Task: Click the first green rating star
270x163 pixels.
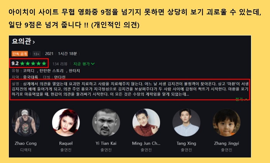Action: [x=22, y=63]
